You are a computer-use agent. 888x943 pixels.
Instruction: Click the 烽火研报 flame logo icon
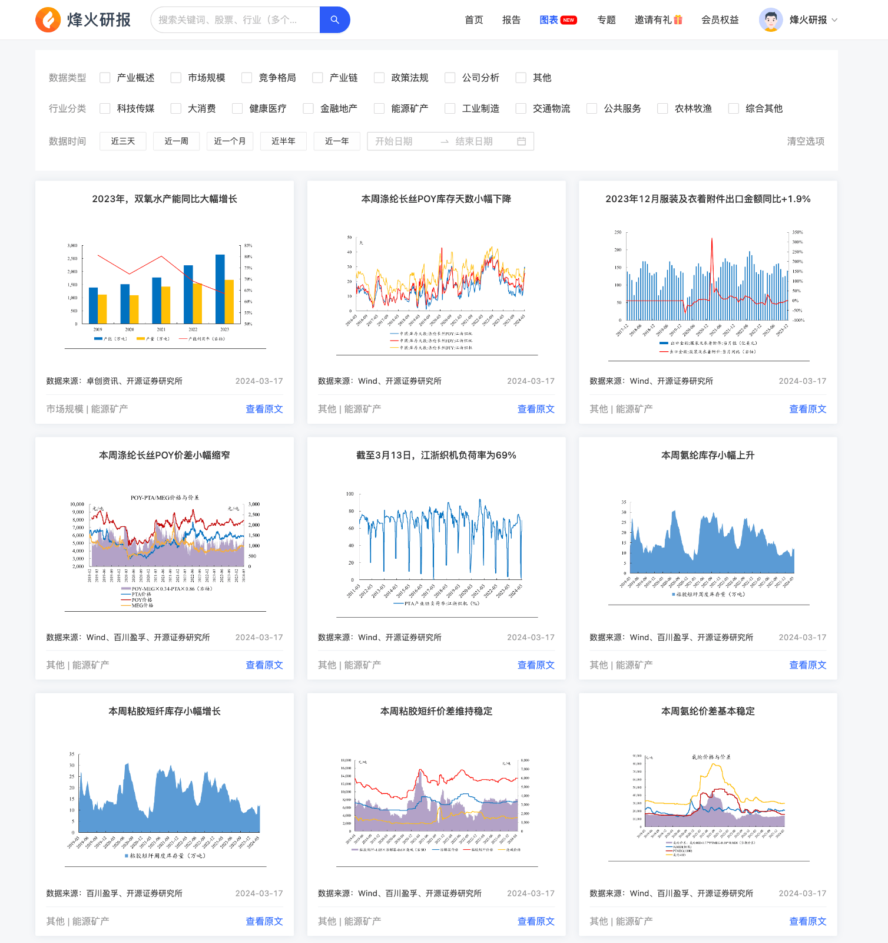pyautogui.click(x=48, y=20)
